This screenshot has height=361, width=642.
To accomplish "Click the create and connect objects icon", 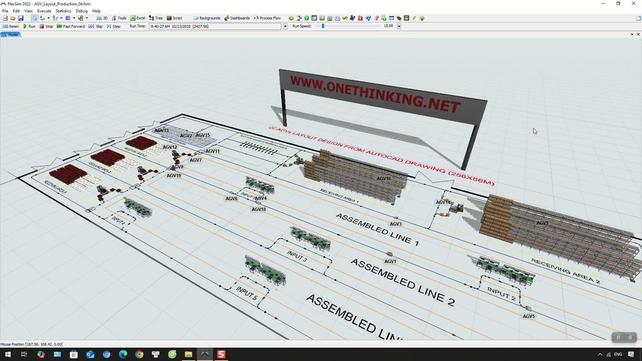I will pyautogui.click(x=80, y=18).
